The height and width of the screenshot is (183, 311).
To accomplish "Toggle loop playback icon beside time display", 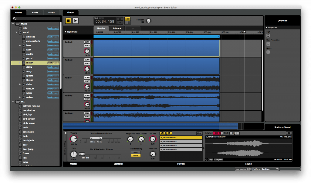I will coord(120,19).
